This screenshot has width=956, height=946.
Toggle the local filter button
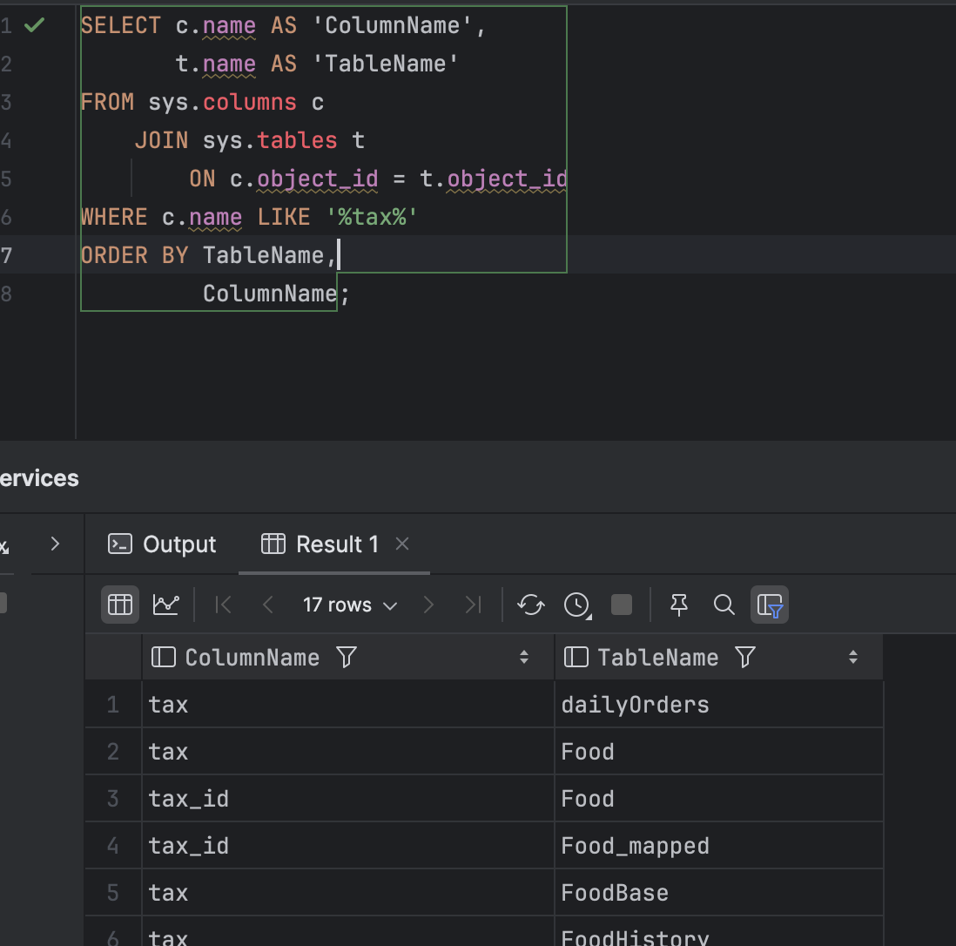[x=770, y=605]
